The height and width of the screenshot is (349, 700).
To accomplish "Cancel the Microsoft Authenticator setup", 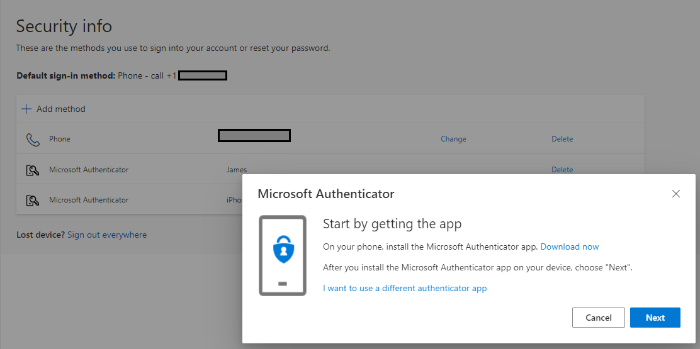I will click(x=598, y=318).
